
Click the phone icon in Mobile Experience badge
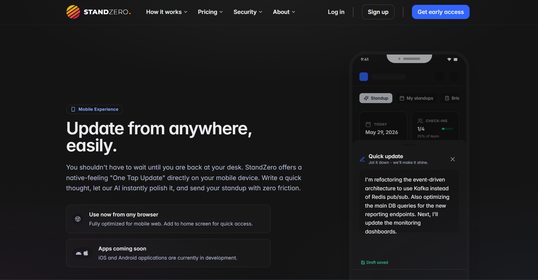click(73, 109)
